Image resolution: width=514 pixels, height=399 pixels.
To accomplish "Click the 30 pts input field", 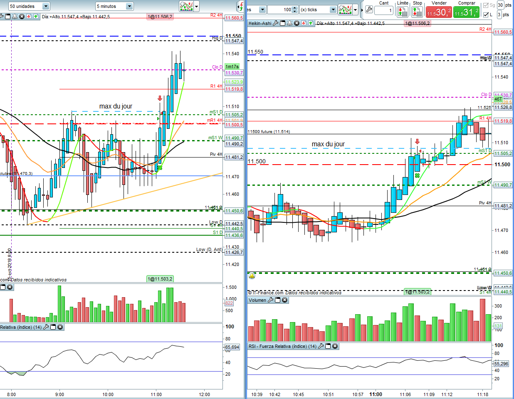I will tap(500, 5).
